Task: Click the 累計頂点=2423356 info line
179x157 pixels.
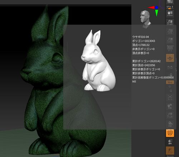Action: [x=144, y=65]
